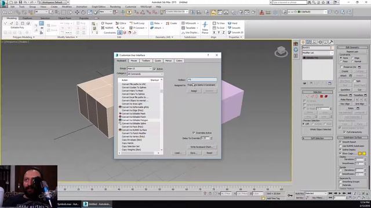The width and height of the screenshot is (371, 208).
Task: Open the Group dropdown showing Main UI
Action: click(139, 68)
